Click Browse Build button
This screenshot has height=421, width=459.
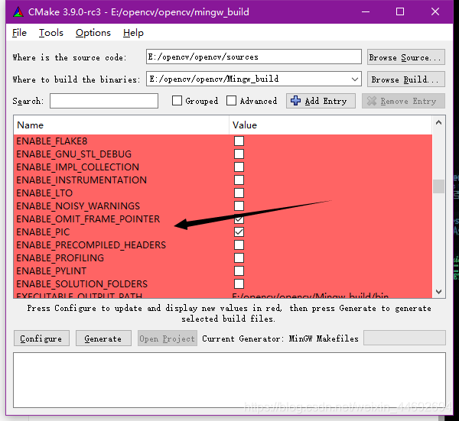click(406, 79)
